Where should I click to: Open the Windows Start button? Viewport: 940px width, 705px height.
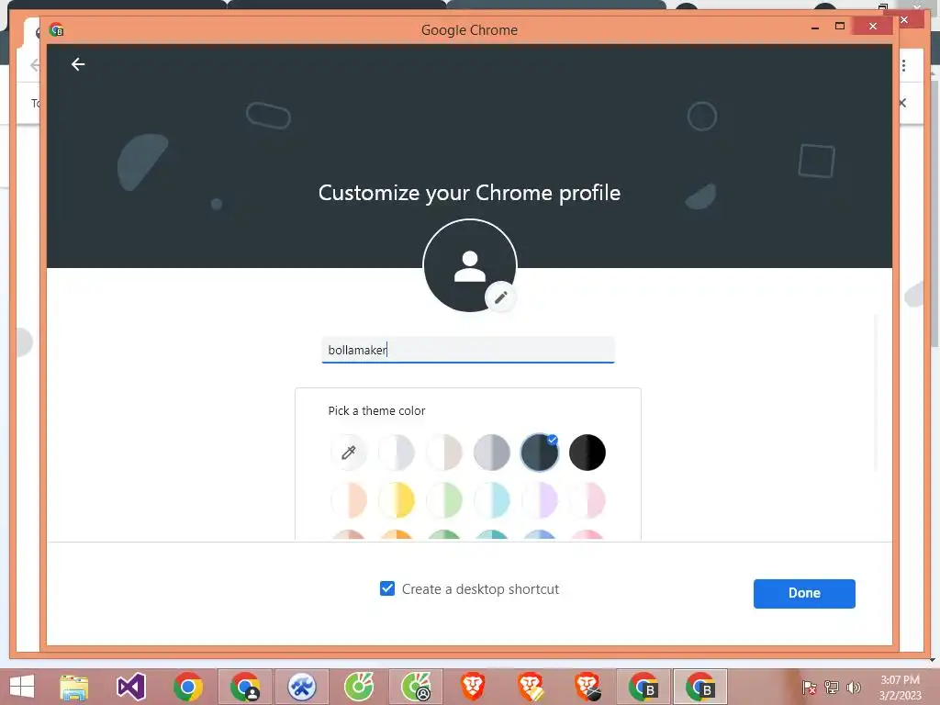tap(22, 687)
